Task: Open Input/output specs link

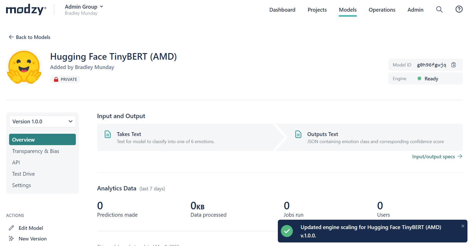Action: (437, 156)
